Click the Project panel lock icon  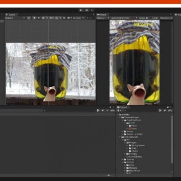tap(168, 107)
